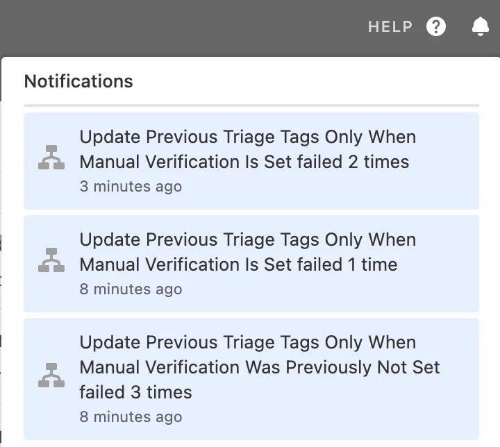Click '8 minutes ago' under 'failed 3 times' notification
Viewport: 500px width, 447px height.
tap(131, 416)
